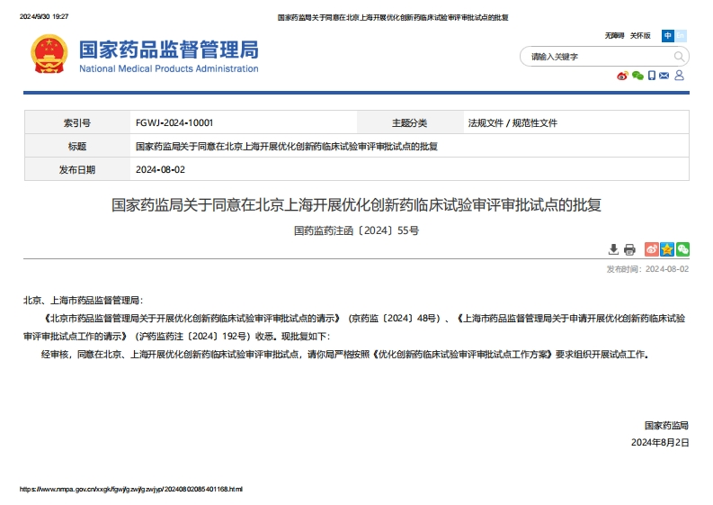Viewport: 713px width, 505px height.
Task: Switch language to En (English)
Action: (x=681, y=36)
